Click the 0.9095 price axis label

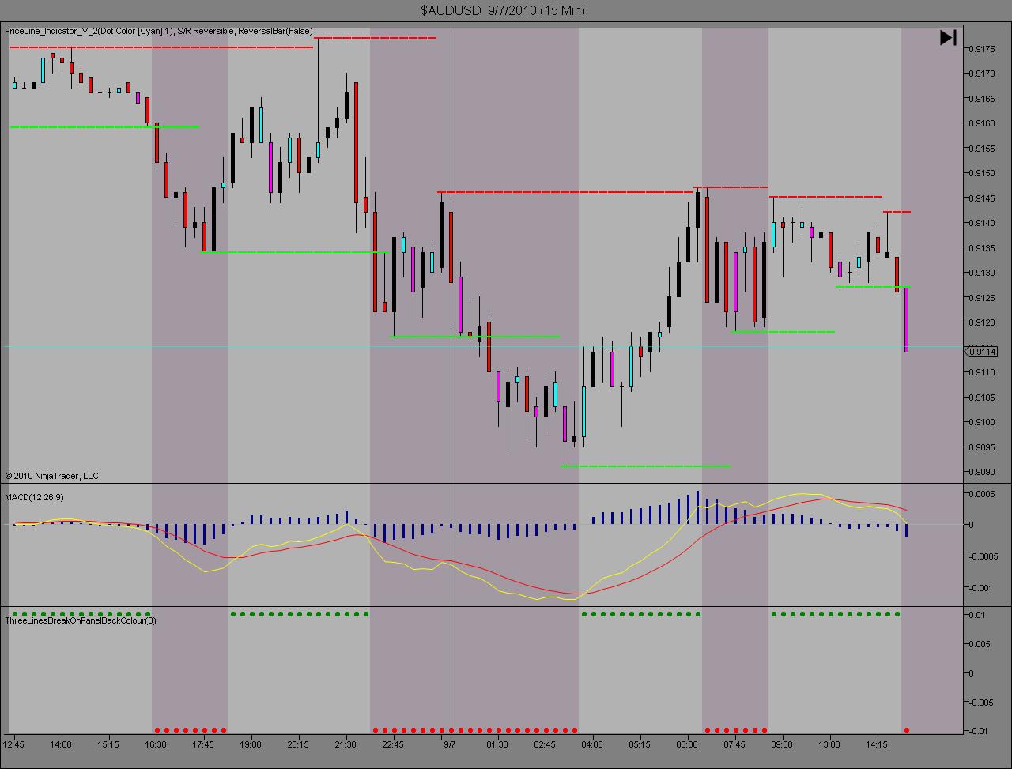[984, 447]
